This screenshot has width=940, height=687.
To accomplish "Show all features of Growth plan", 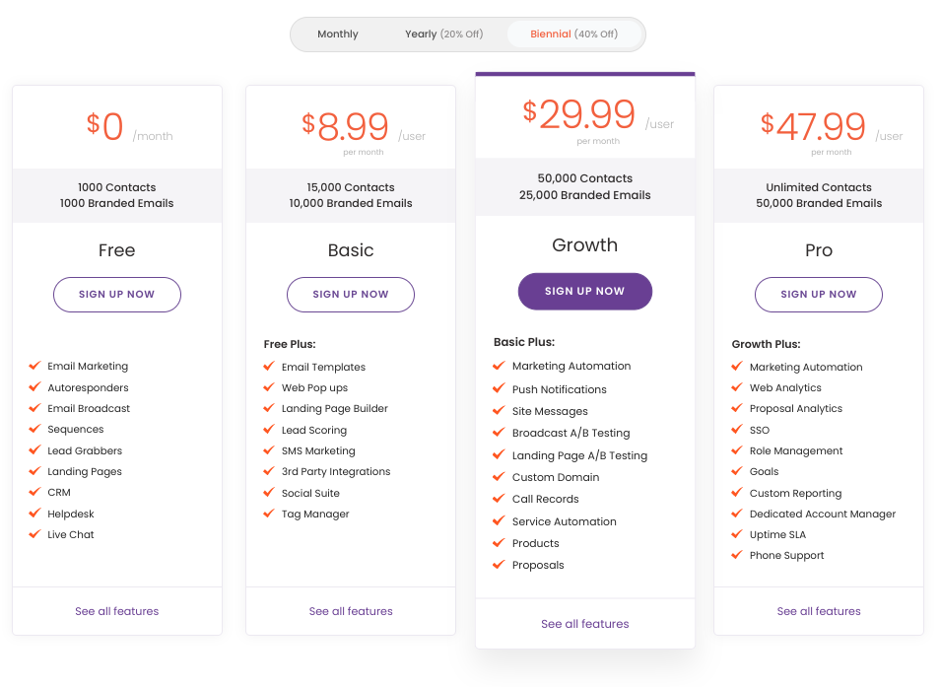I will tap(584, 624).
